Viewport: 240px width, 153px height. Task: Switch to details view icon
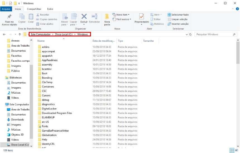click(232, 151)
